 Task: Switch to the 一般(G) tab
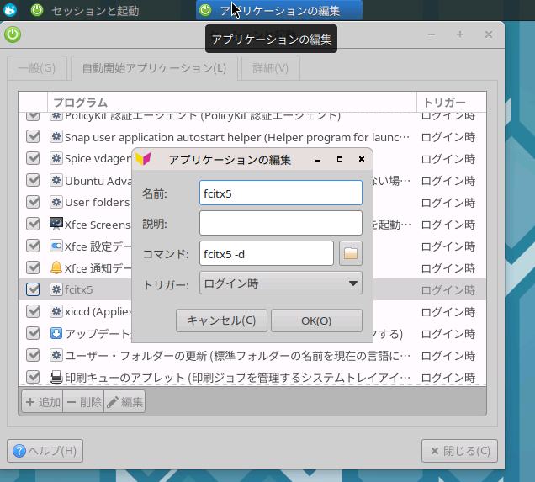[x=37, y=68]
